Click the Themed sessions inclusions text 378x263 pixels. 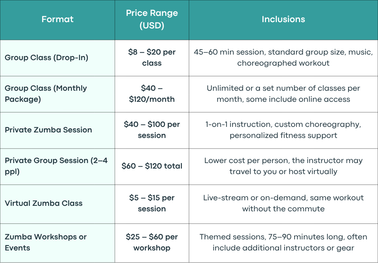pyautogui.click(x=283, y=242)
